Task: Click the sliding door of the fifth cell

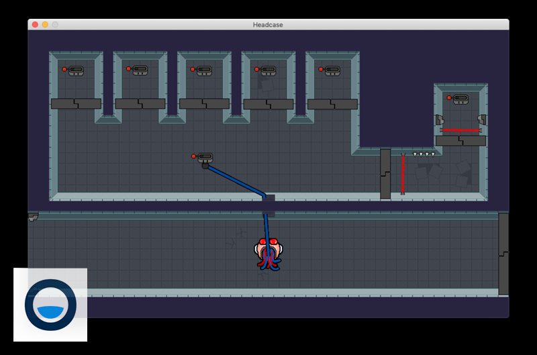Action: coord(332,104)
